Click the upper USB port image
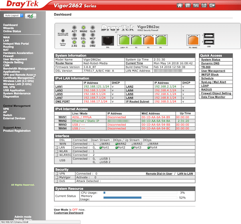The height and width of the screenshot is (224, 241). [x=209, y=36]
